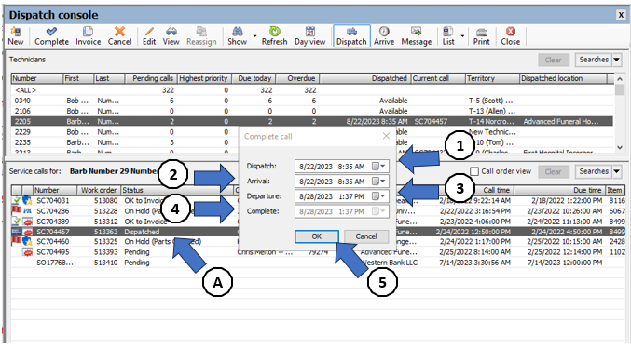Select technician row 2106

click(312, 111)
